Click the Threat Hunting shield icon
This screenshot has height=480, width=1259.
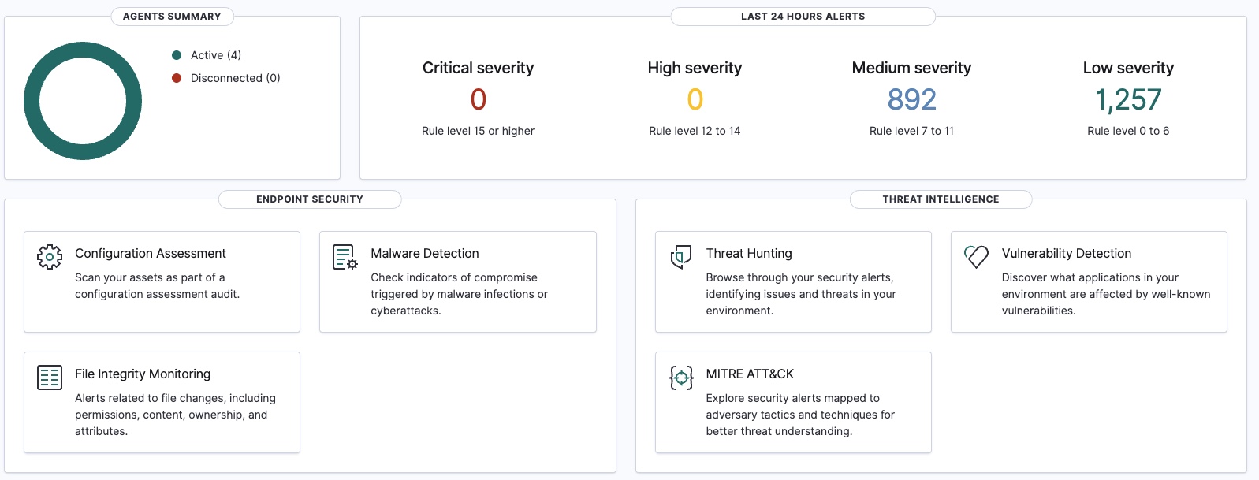[680, 257]
